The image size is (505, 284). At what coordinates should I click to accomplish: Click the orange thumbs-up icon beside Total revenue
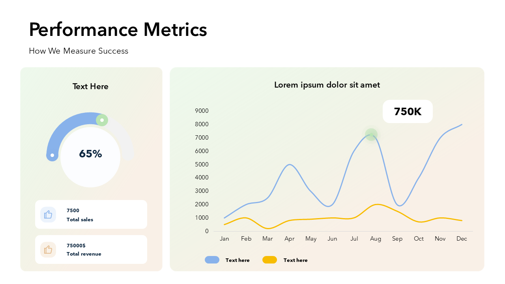pos(48,250)
